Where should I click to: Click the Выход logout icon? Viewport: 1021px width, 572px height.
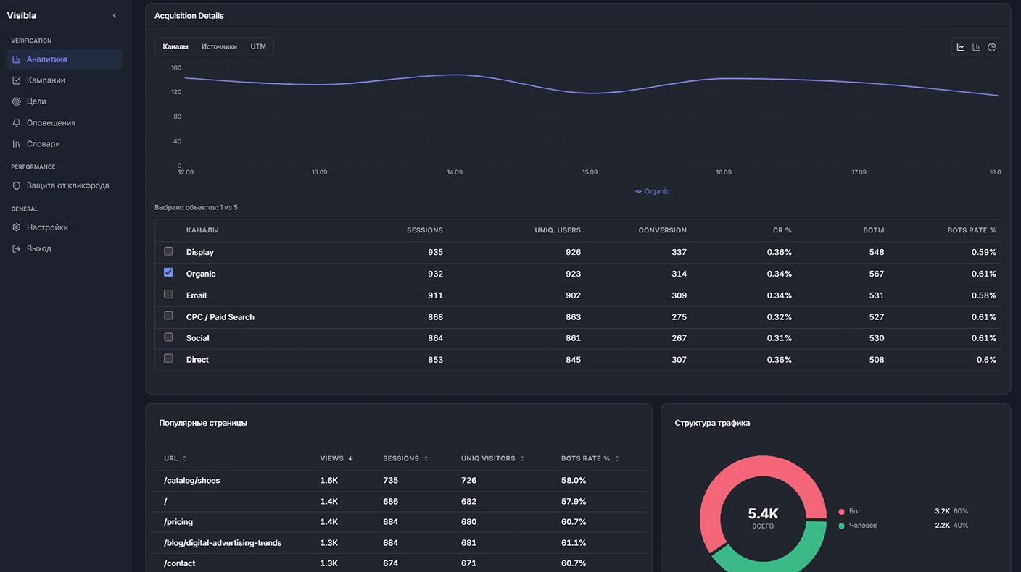pyautogui.click(x=17, y=248)
